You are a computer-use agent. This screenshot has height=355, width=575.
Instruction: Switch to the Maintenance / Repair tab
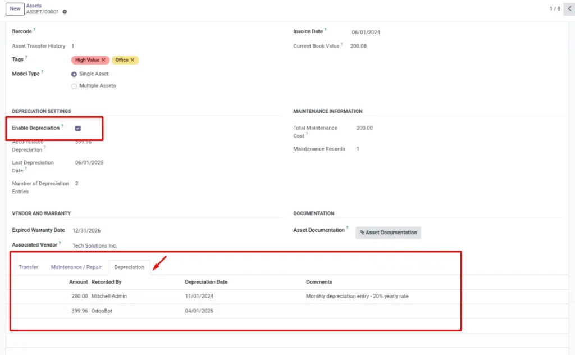(x=76, y=267)
